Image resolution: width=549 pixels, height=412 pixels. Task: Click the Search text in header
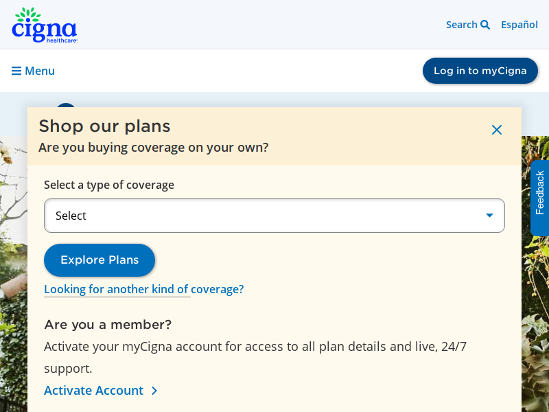coord(461,25)
